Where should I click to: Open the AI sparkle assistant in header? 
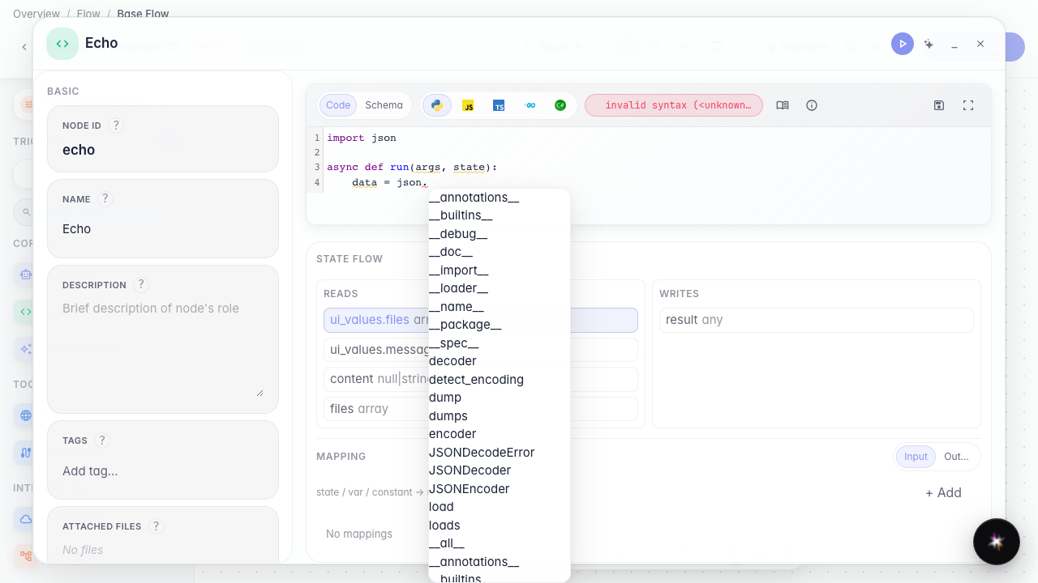[x=929, y=44]
